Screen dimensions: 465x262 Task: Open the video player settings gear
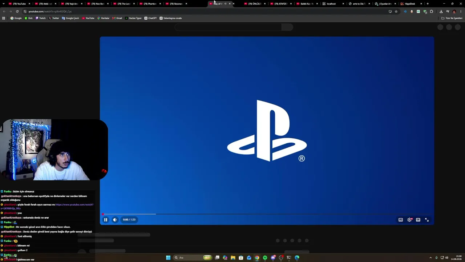pyautogui.click(x=409, y=220)
